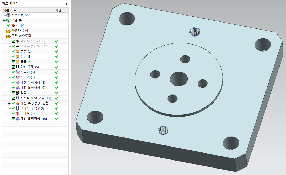This screenshot has height=175, width=286.
Task: Click the 최신 column header
Action: tap(61, 10)
